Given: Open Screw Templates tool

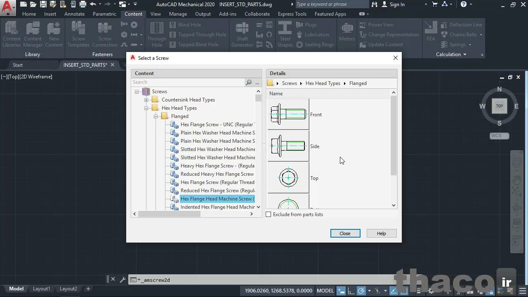Looking at the screenshot, I should tap(78, 34).
